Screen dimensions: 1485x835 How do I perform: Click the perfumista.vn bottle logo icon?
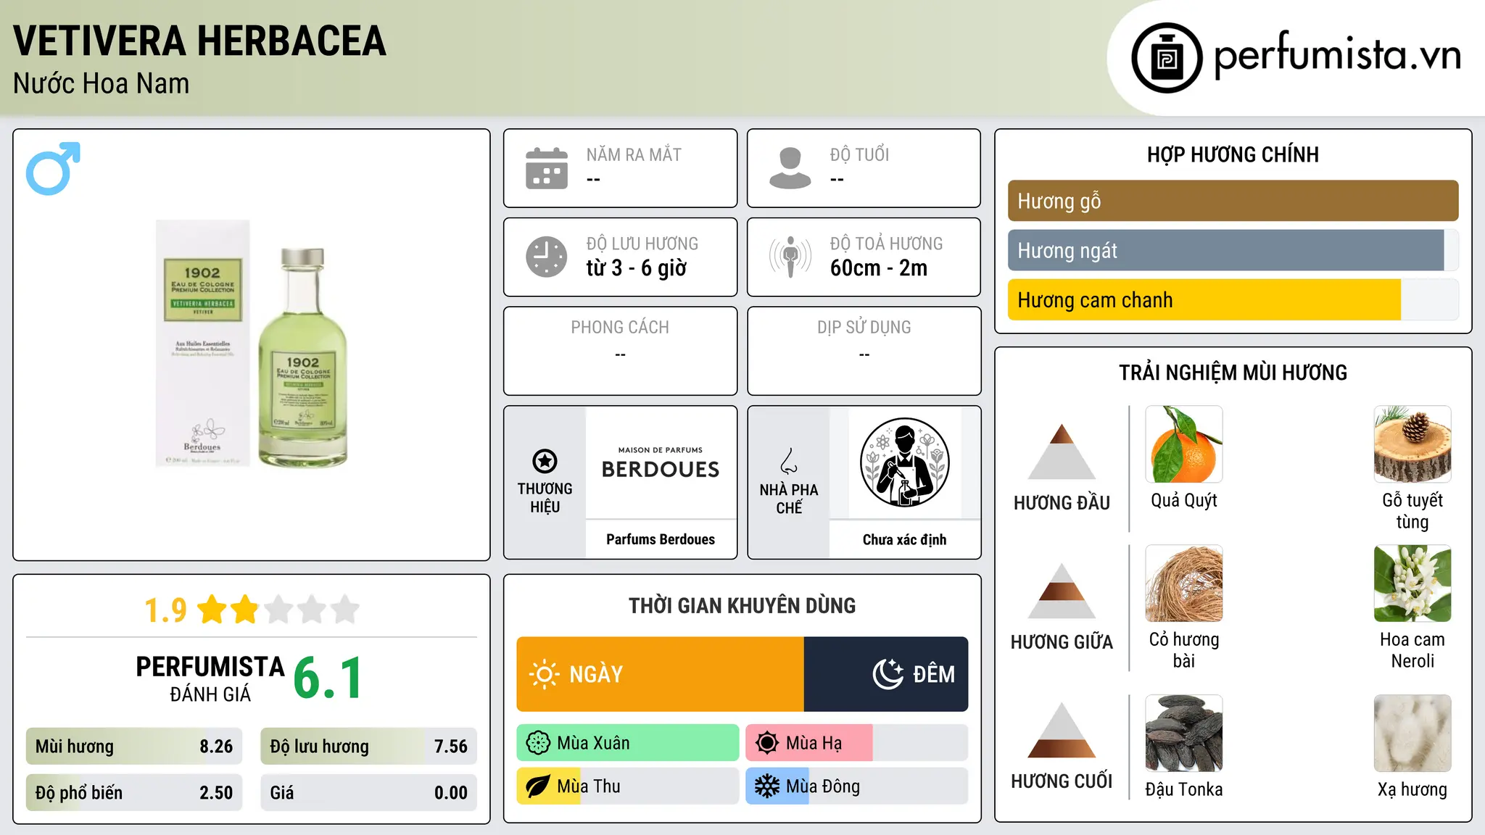pos(1167,58)
